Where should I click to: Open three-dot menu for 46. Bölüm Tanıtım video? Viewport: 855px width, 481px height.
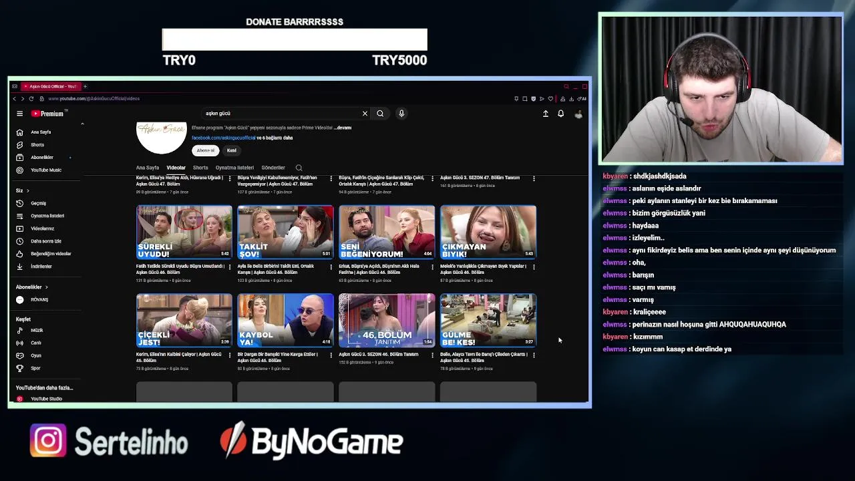pyautogui.click(x=432, y=355)
